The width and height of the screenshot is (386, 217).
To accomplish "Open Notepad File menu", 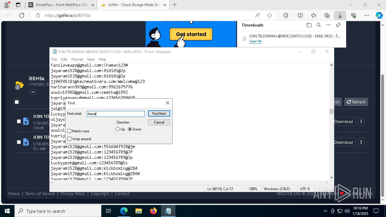I will point(54,59).
